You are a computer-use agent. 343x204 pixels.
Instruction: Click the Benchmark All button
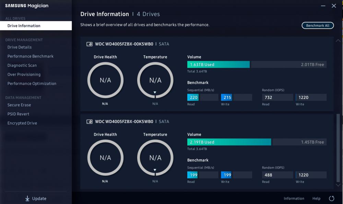coord(318,26)
